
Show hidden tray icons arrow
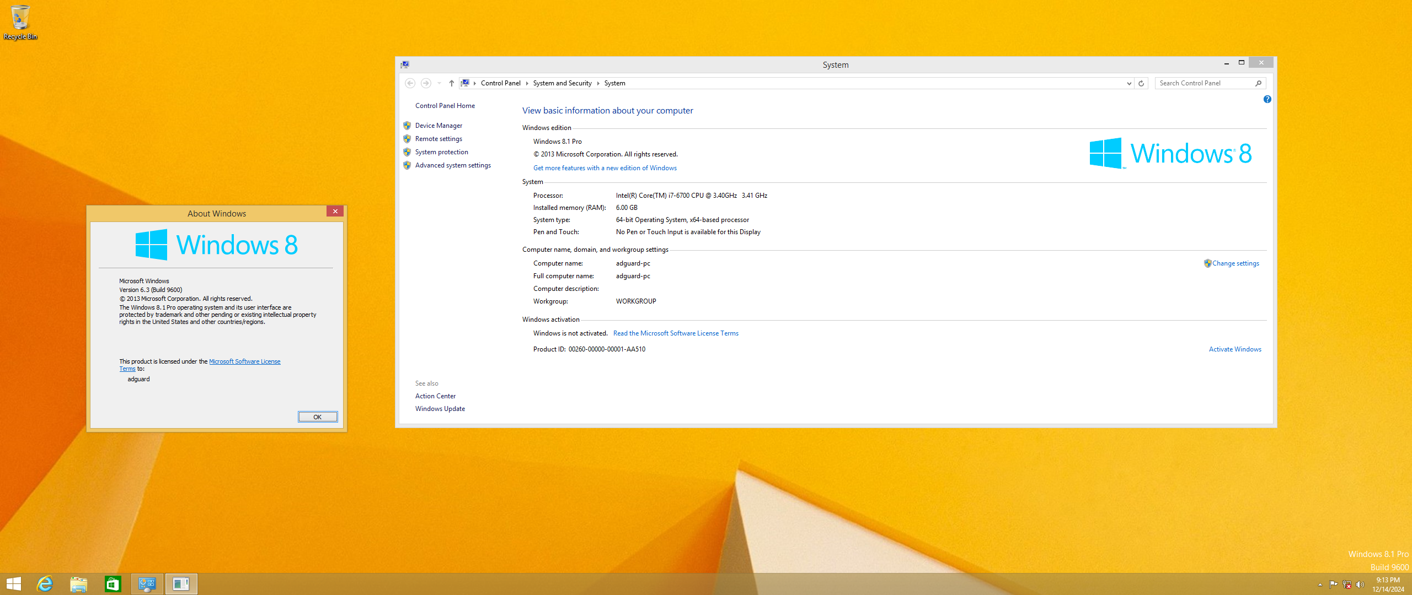point(1320,585)
